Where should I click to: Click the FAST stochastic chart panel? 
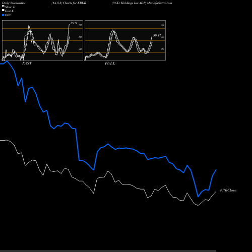tap(42, 40)
